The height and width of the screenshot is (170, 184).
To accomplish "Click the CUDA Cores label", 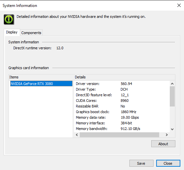I will pyautogui.click(x=86, y=101).
